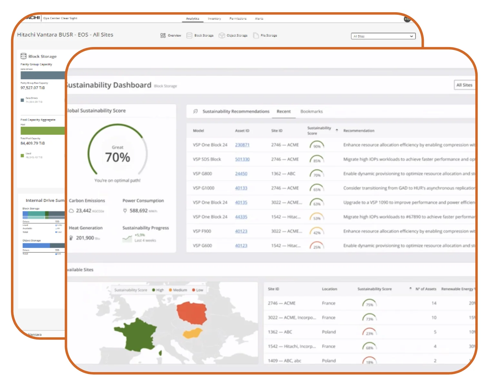Open the Sustainability Dashboard's All Sites selector
The image size is (487, 384).
tap(464, 85)
